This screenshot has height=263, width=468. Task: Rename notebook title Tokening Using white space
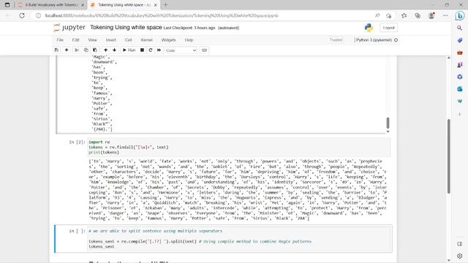coord(126,28)
